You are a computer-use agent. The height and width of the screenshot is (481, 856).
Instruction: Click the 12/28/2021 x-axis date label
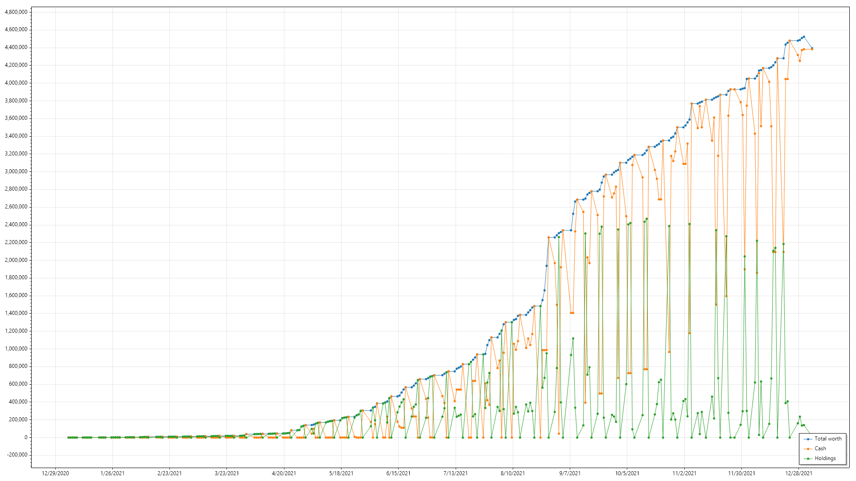tap(799, 473)
